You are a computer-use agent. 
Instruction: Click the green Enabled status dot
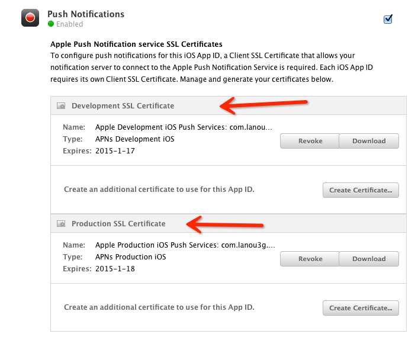[x=51, y=24]
